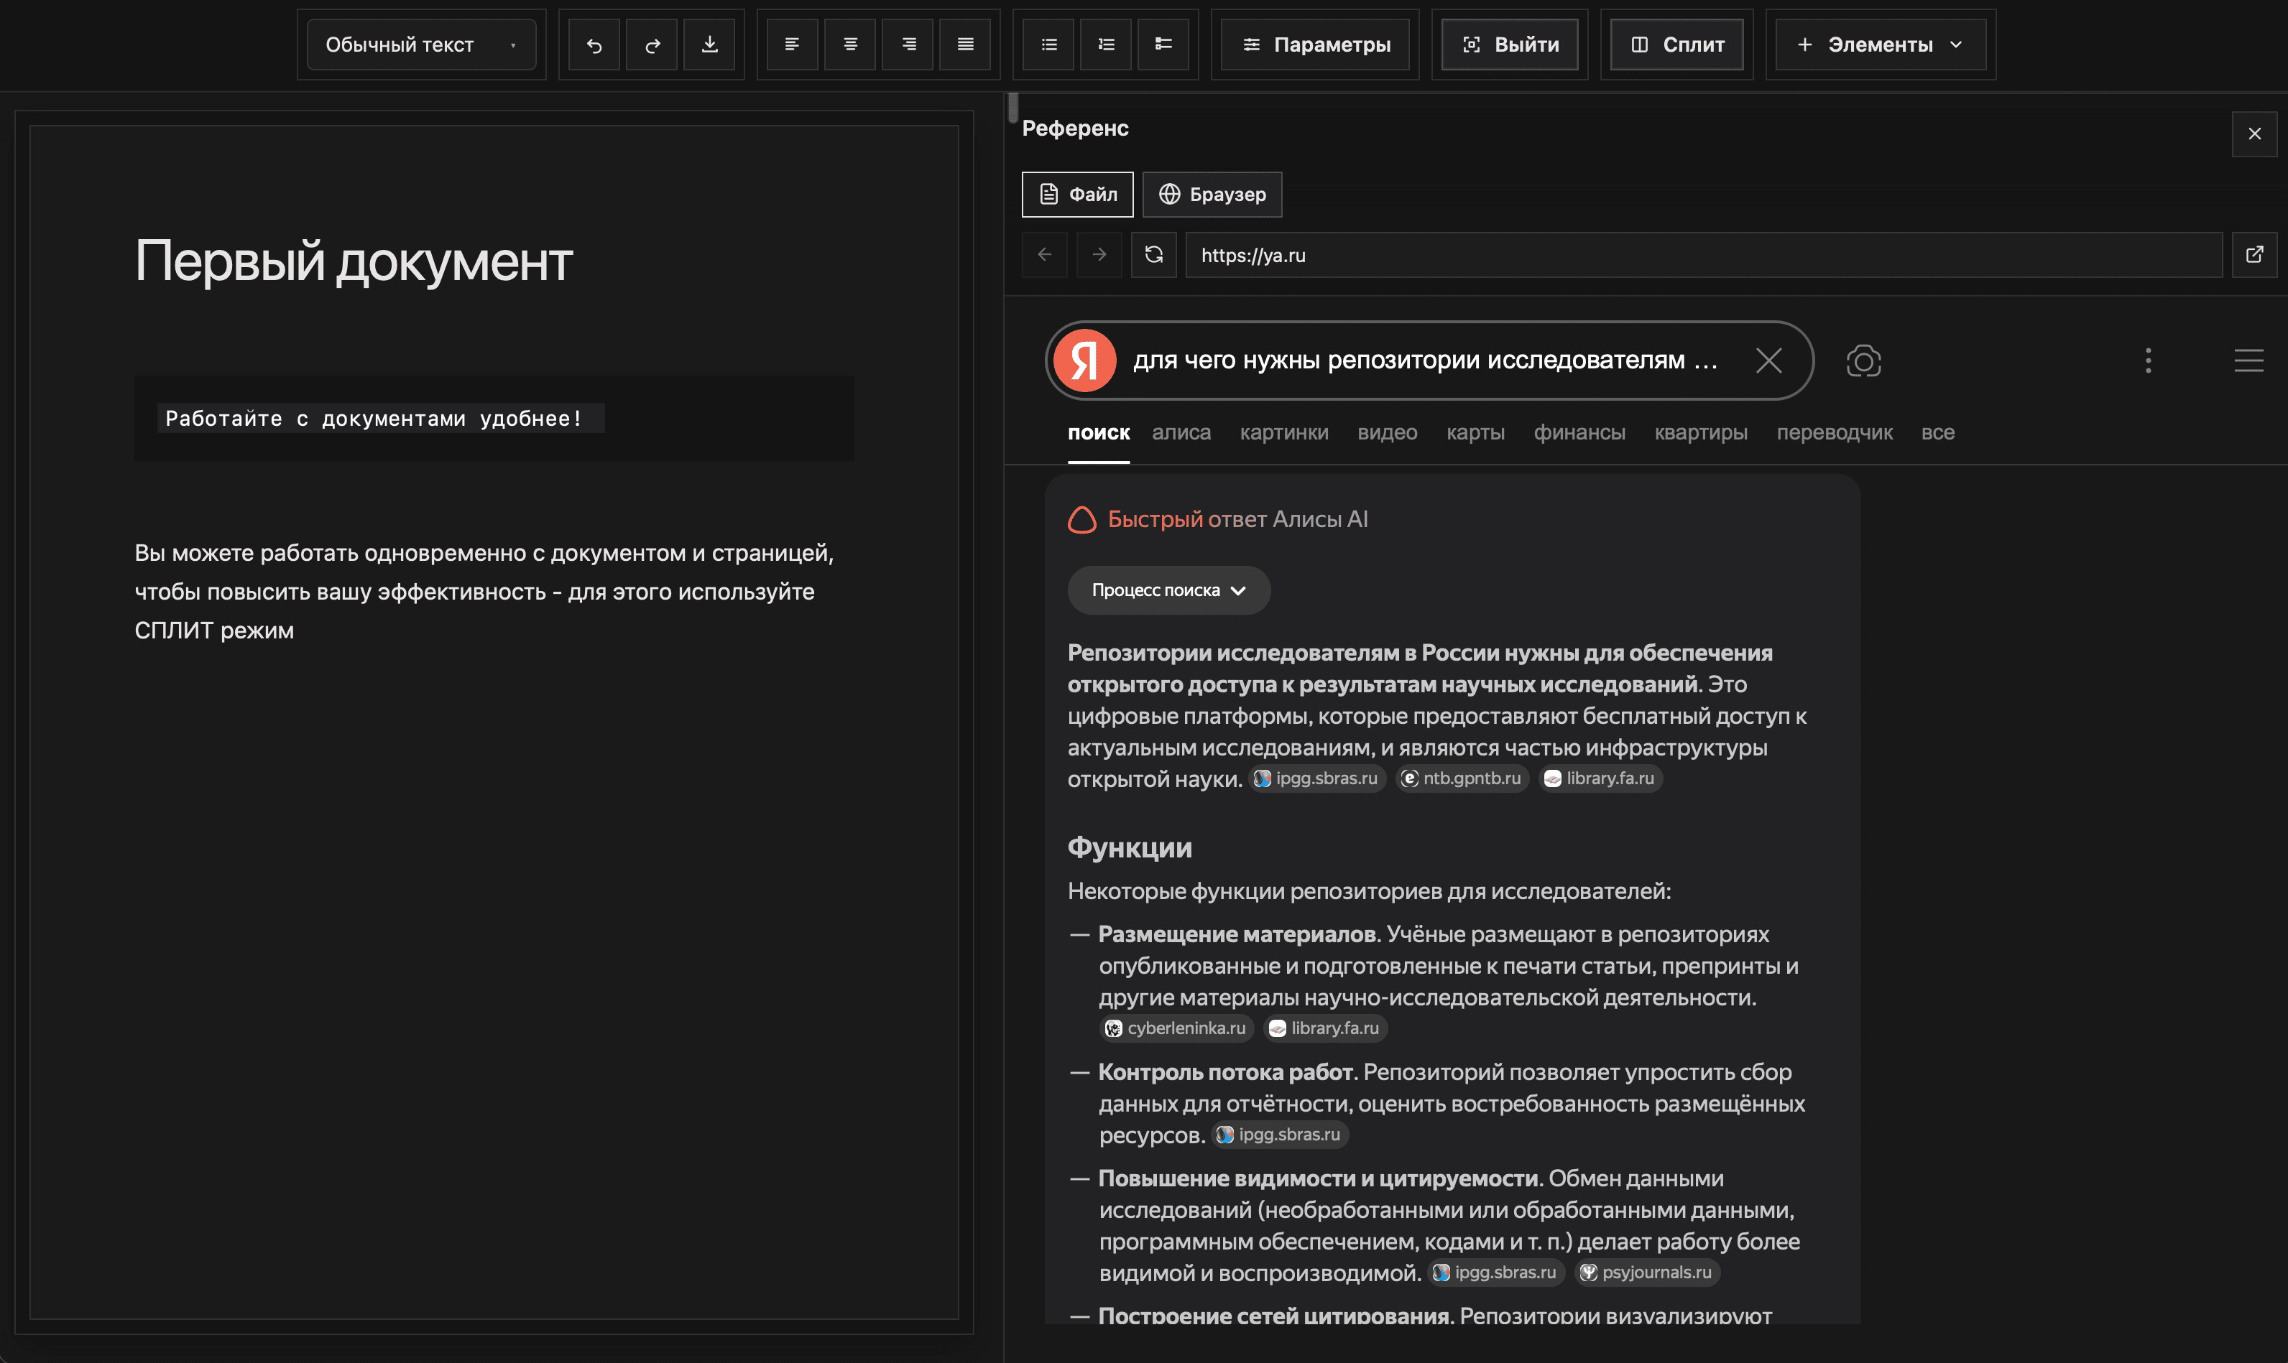Insert a checklist
This screenshot has width=2288, height=1363.
1163,44
